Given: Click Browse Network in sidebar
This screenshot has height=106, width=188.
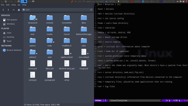Looking at the screenshot, I should 12,50.
